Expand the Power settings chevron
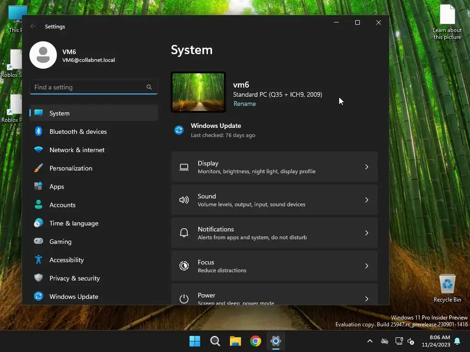Viewport: 470px width, 352px height. (x=367, y=299)
